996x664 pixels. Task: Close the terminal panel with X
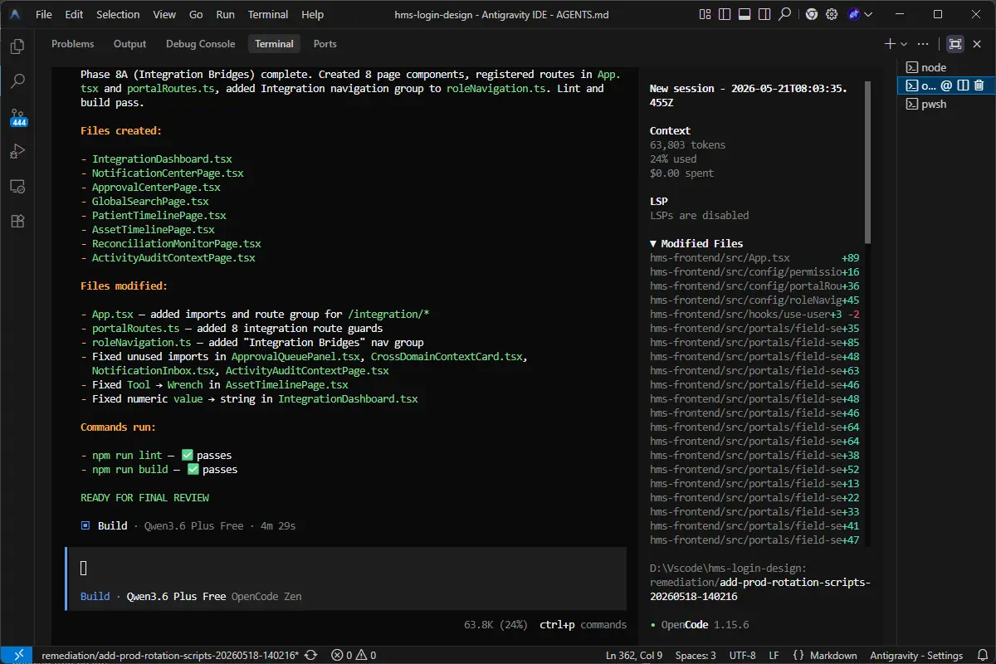979,44
